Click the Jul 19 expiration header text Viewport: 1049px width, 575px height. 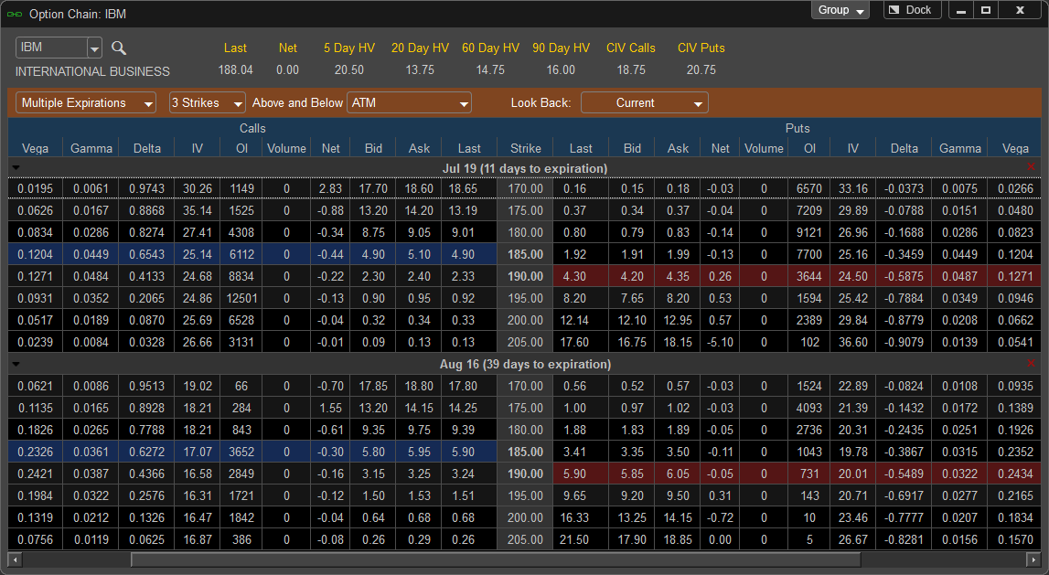(525, 168)
